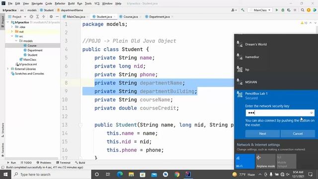Open the Run tool window
The width and height of the screenshot is (318, 179).
click(x=11, y=163)
